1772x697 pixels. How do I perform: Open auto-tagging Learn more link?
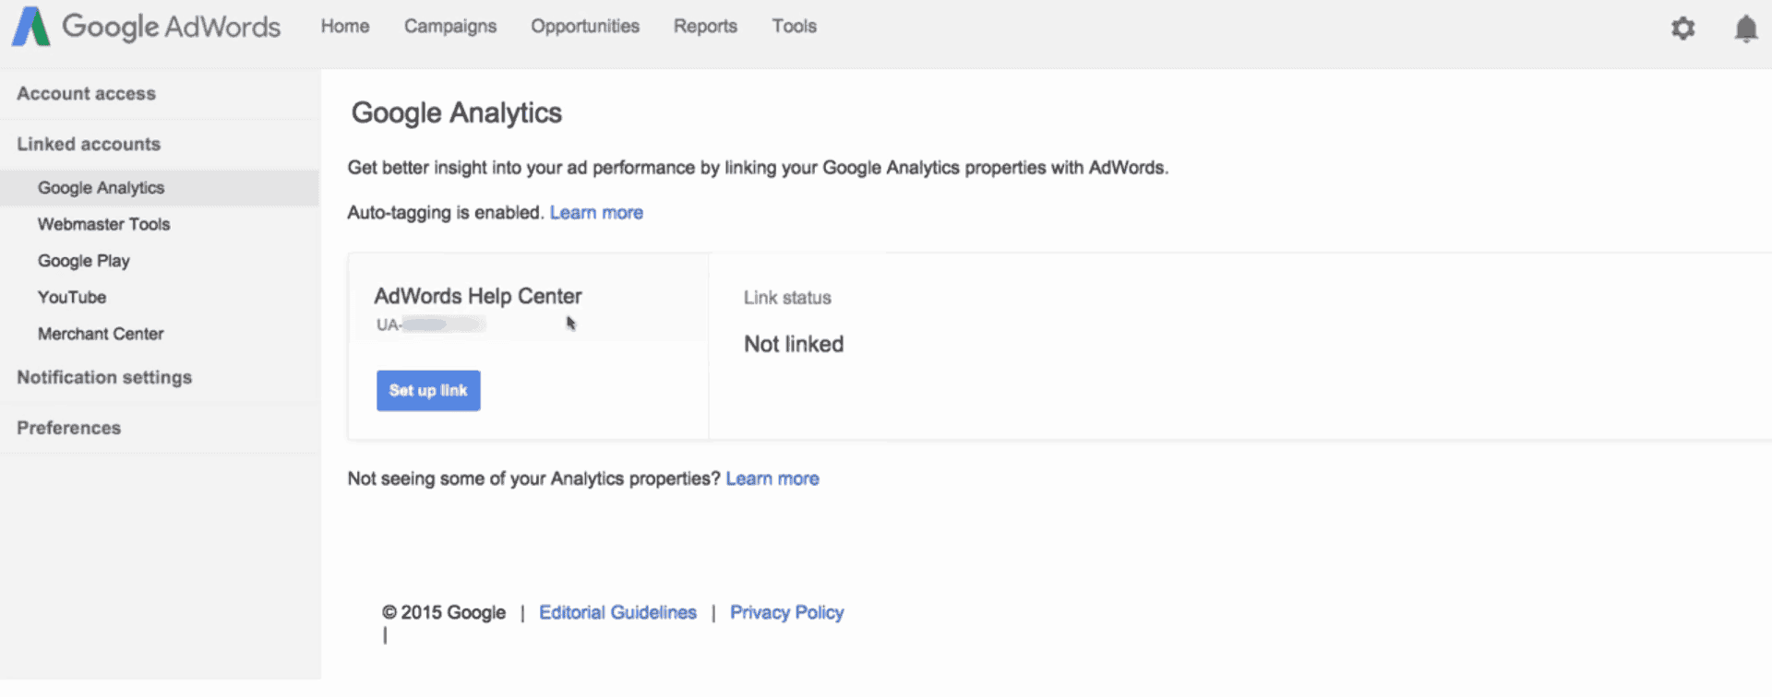tap(596, 213)
